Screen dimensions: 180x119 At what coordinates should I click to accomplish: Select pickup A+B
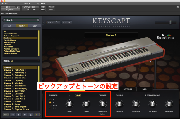click(50, 105)
